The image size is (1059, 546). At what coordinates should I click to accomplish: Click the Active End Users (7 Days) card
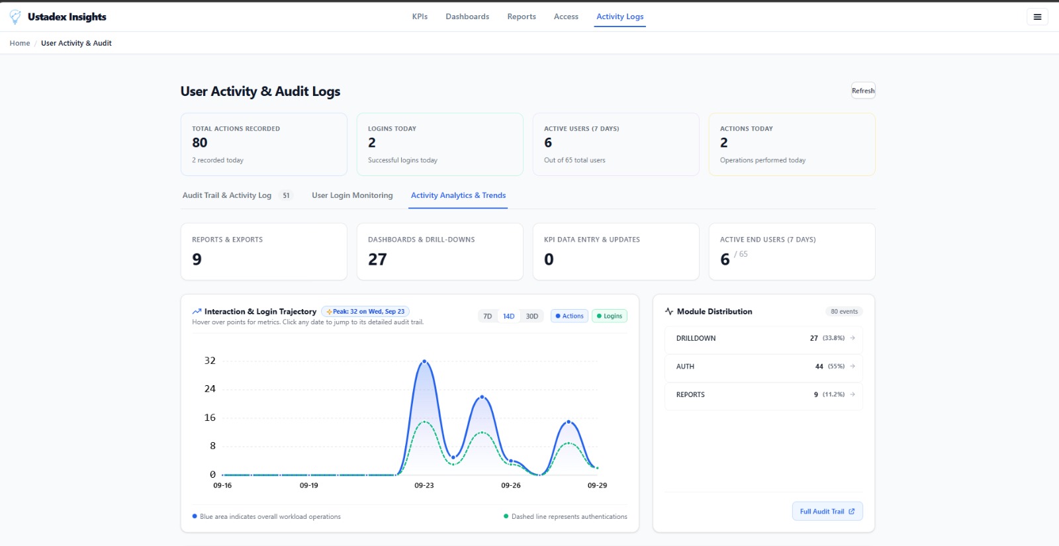pyautogui.click(x=792, y=251)
